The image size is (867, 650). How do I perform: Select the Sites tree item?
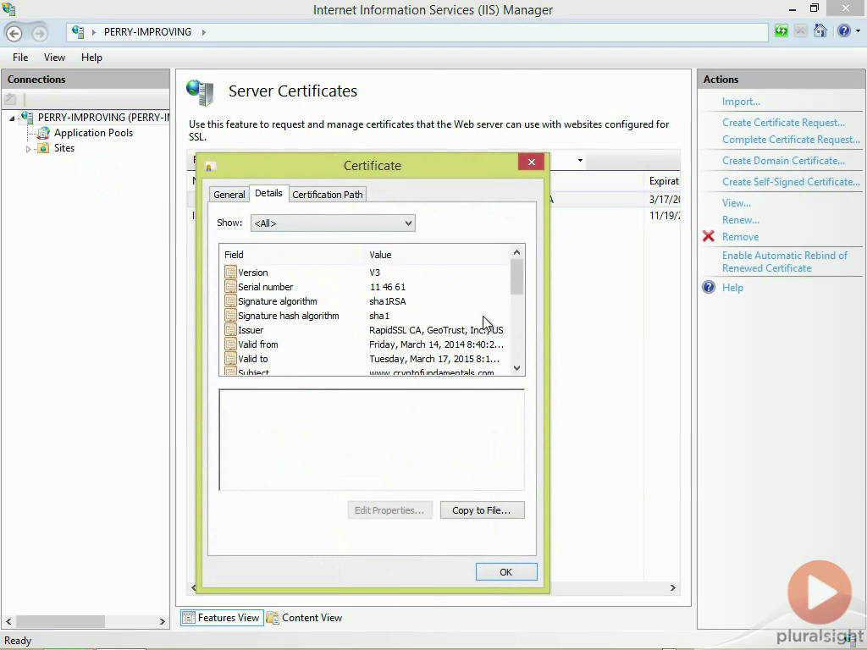coord(64,148)
